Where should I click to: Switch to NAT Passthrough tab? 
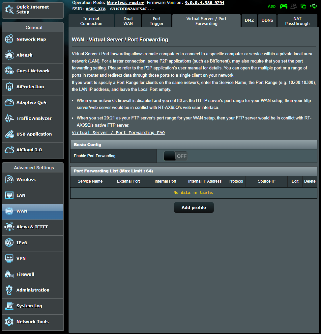[x=297, y=21]
